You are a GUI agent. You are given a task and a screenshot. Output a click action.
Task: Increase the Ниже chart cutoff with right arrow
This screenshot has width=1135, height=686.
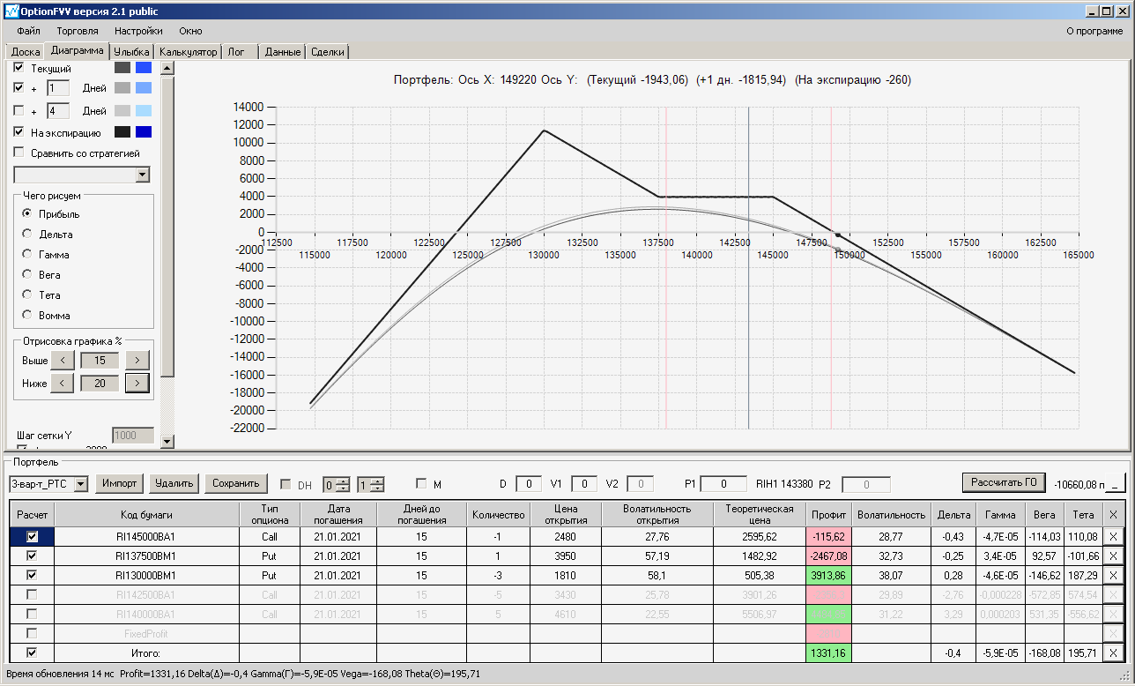pyautogui.click(x=137, y=383)
